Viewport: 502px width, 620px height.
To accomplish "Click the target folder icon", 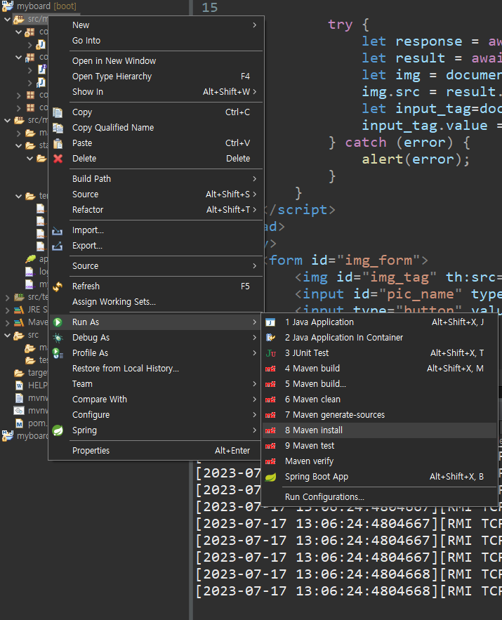I will pos(19,373).
